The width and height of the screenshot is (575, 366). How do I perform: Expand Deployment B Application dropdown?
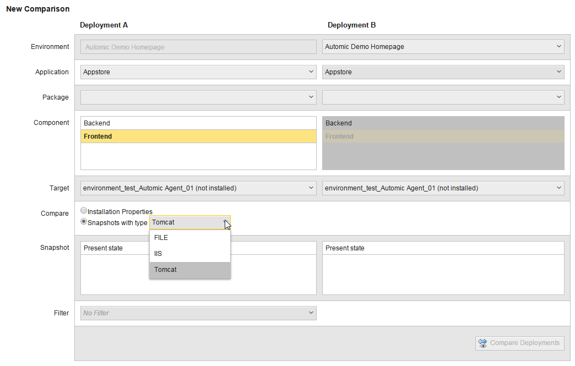[443, 72]
